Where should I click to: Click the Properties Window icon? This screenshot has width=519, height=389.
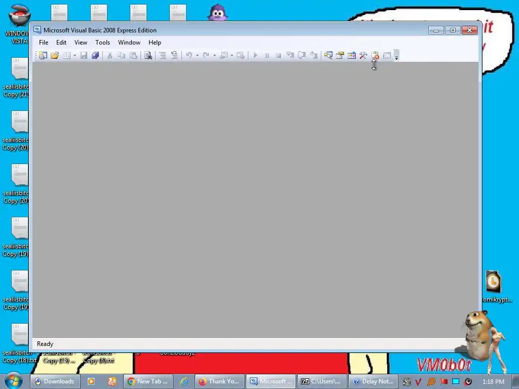pos(340,55)
